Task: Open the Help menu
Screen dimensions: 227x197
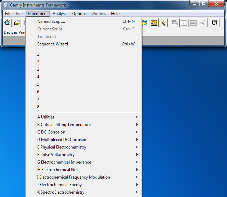Action: click(x=116, y=14)
